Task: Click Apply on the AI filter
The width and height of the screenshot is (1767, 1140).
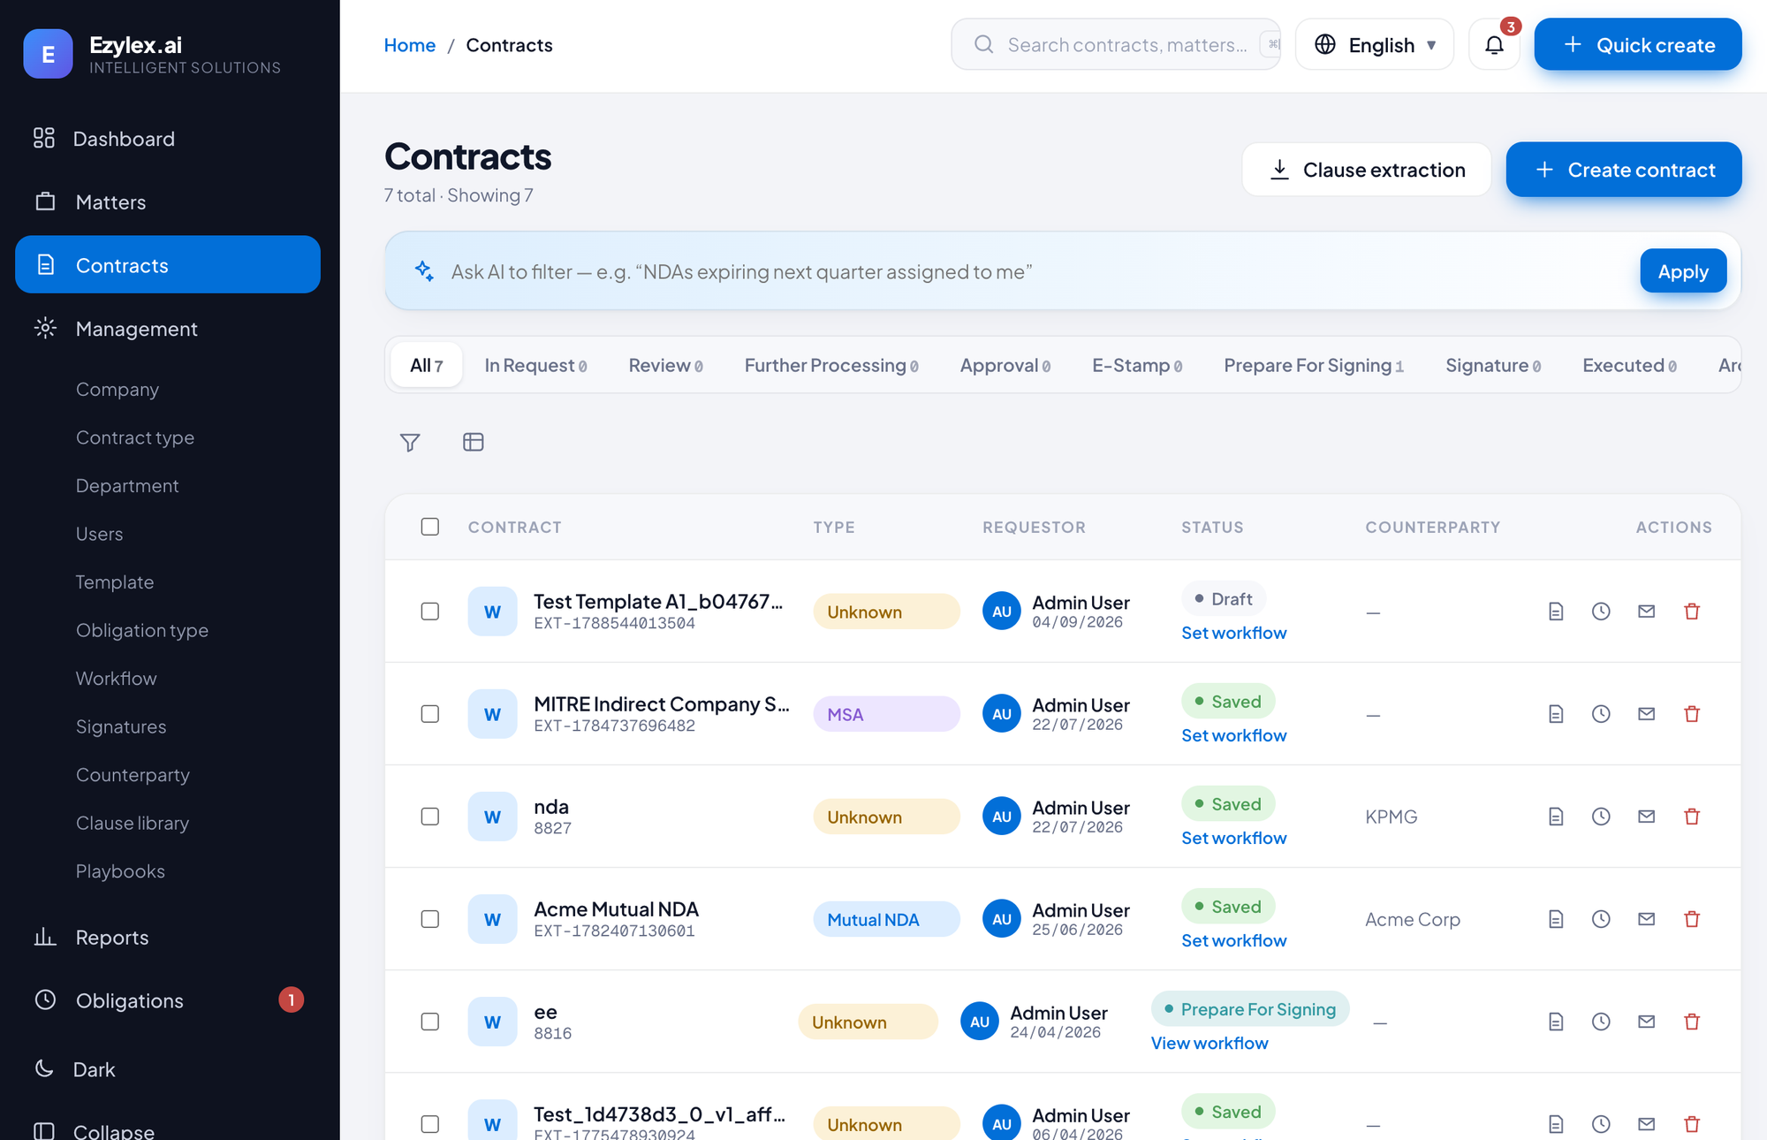Action: tap(1683, 271)
